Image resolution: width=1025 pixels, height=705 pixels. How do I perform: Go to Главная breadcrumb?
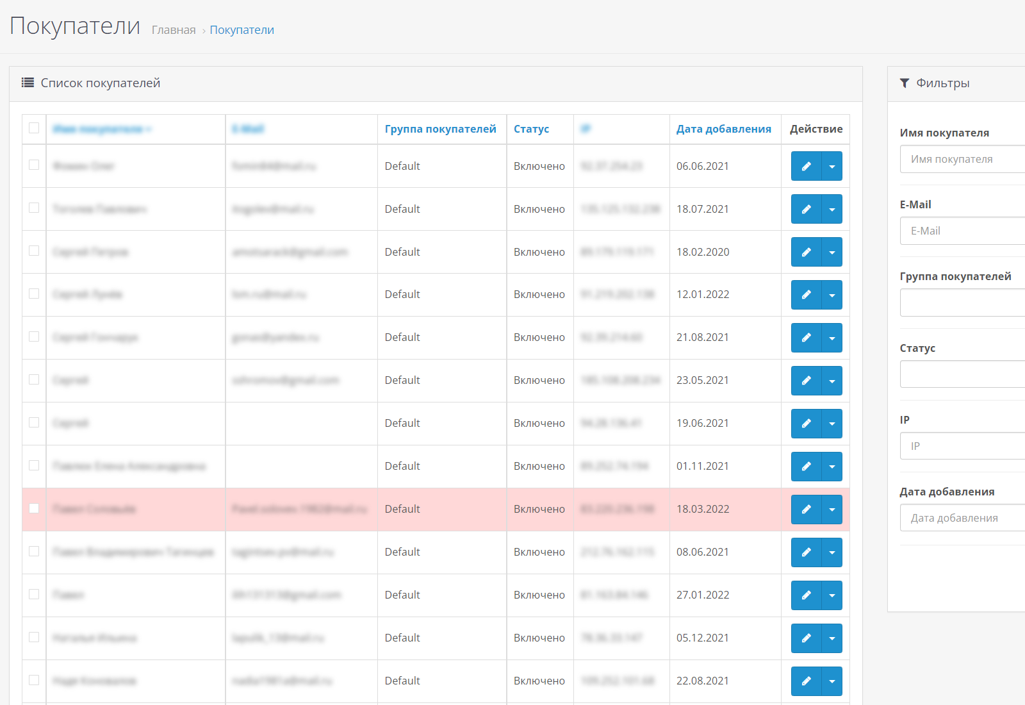coord(174,30)
